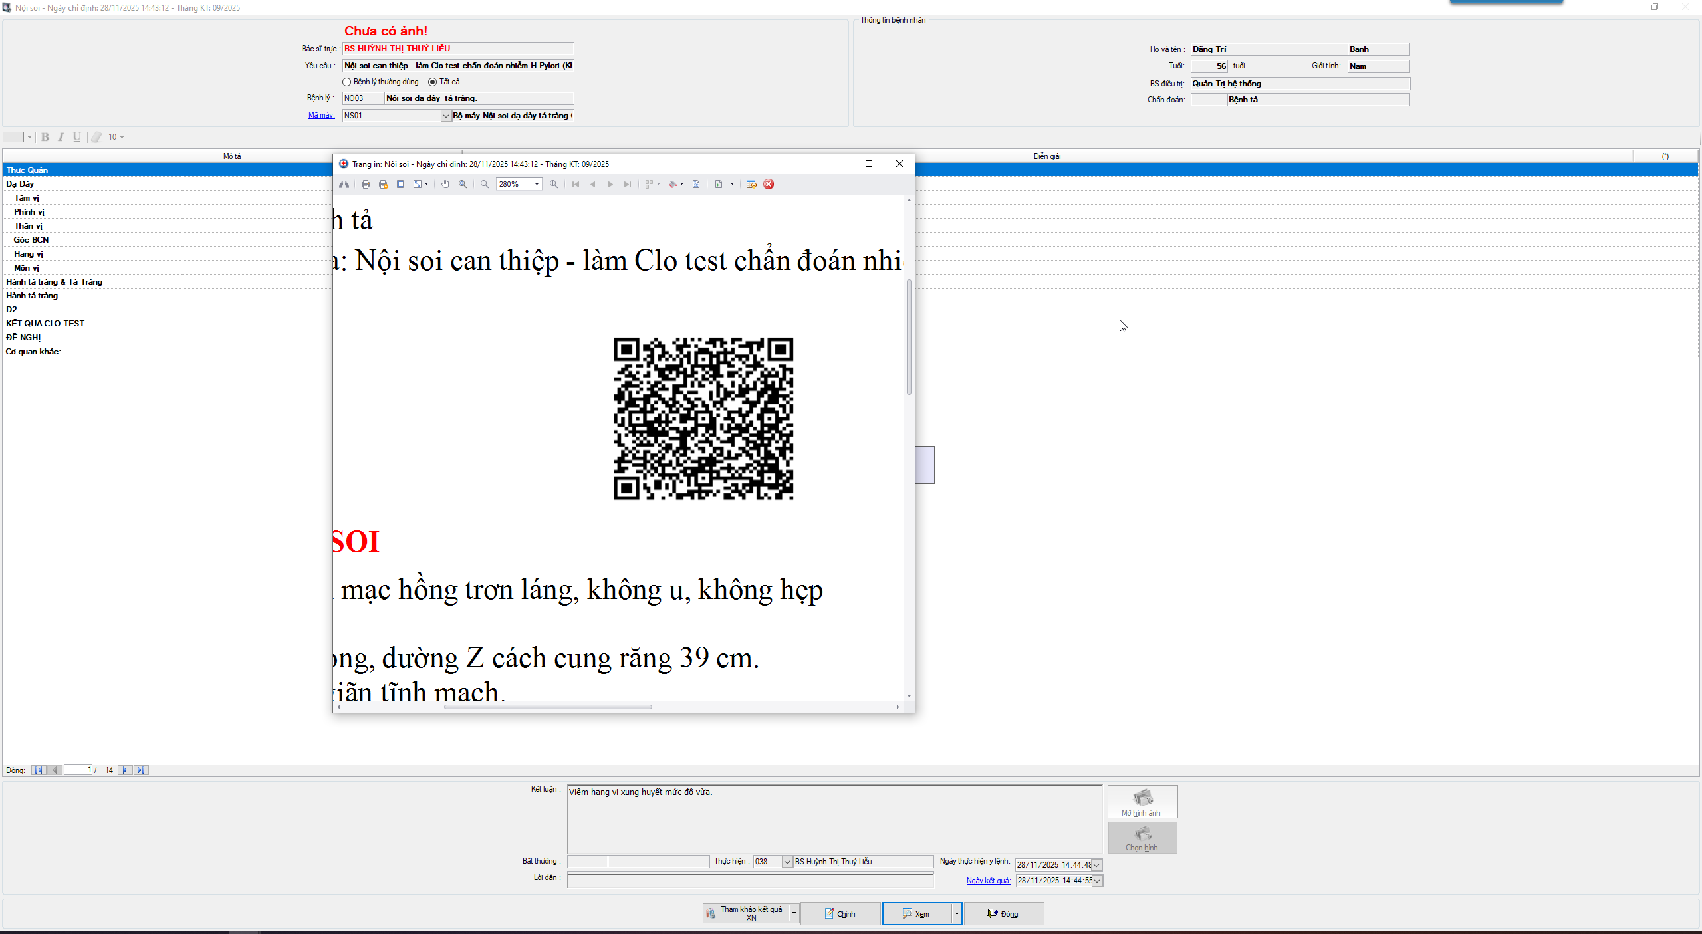The height and width of the screenshot is (934, 1702).
Task: Toggle bold formatting button
Action: click(x=45, y=137)
